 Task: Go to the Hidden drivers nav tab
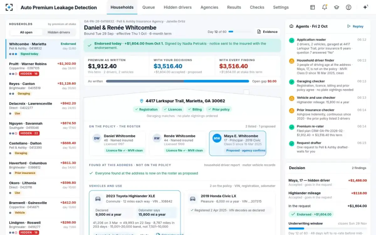tap(178, 7)
